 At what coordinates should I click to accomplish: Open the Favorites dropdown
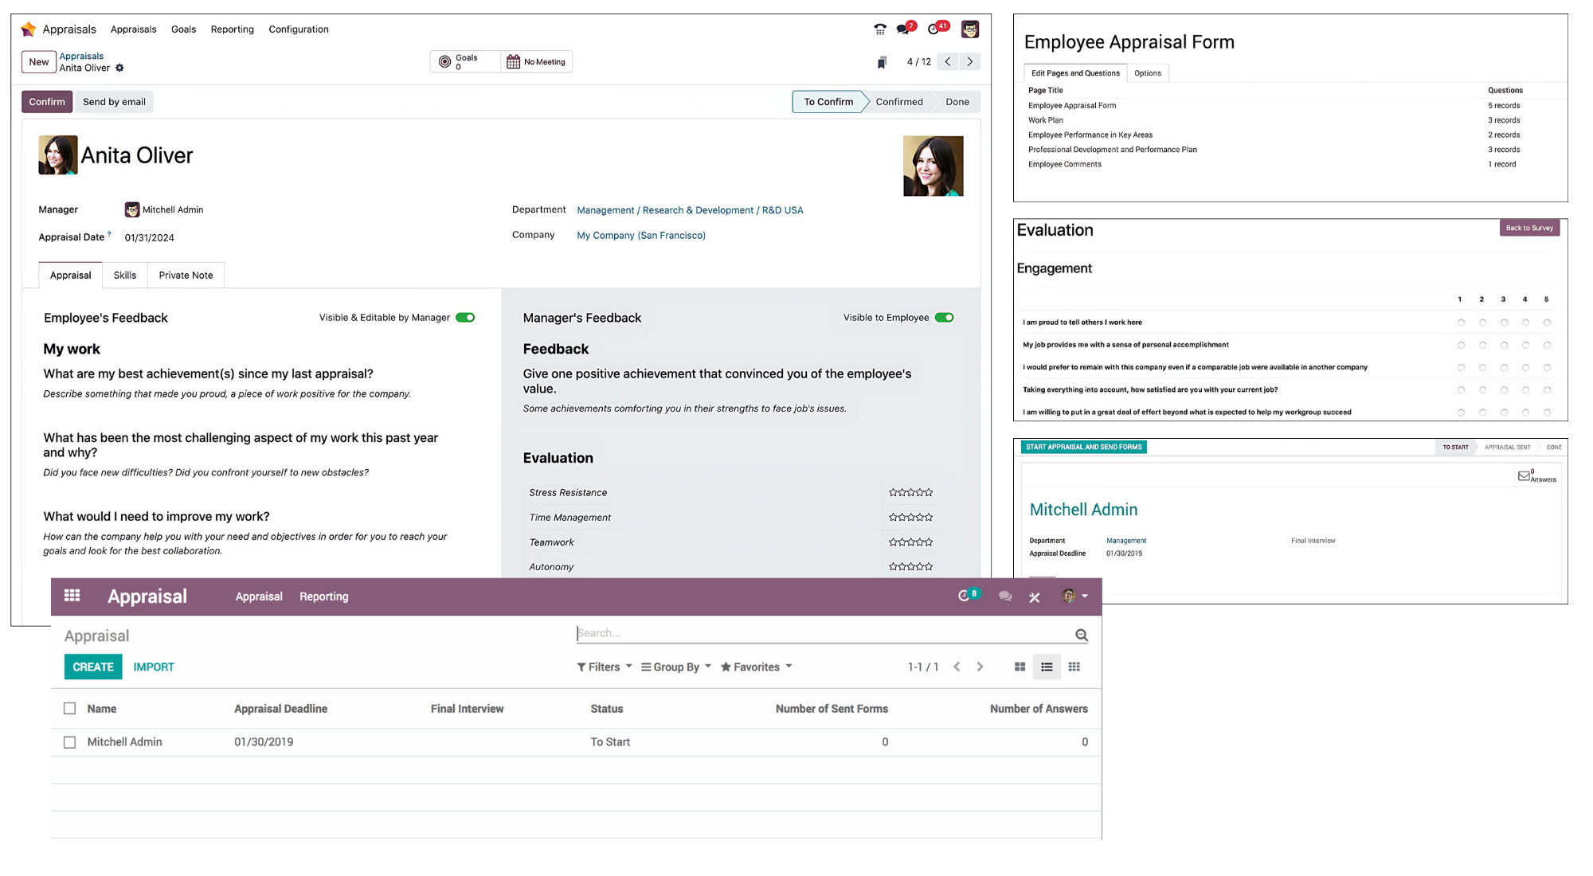[756, 667]
